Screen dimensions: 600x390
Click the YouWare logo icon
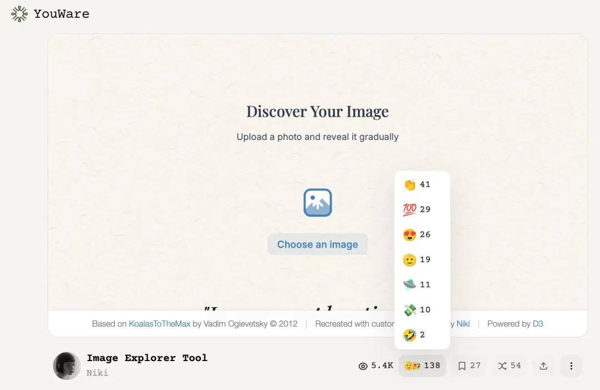pyautogui.click(x=19, y=14)
